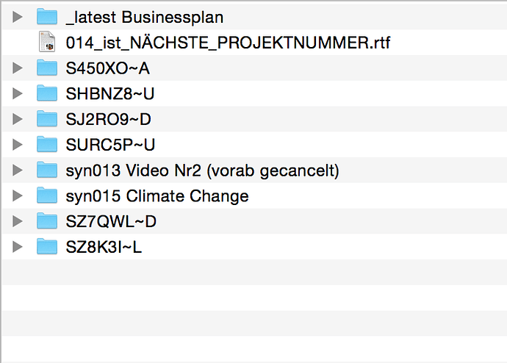
Task: Click the SJ2RO9~D folder icon
Action: click(x=47, y=119)
